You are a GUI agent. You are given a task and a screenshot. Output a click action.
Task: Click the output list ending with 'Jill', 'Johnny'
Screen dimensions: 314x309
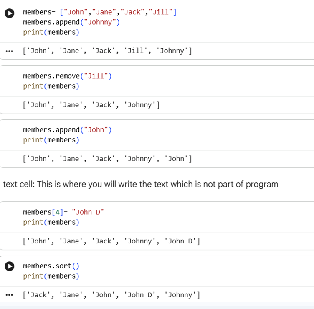[107, 51]
